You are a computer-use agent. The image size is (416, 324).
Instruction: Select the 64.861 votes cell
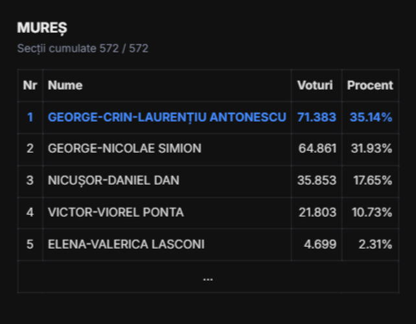(318, 148)
